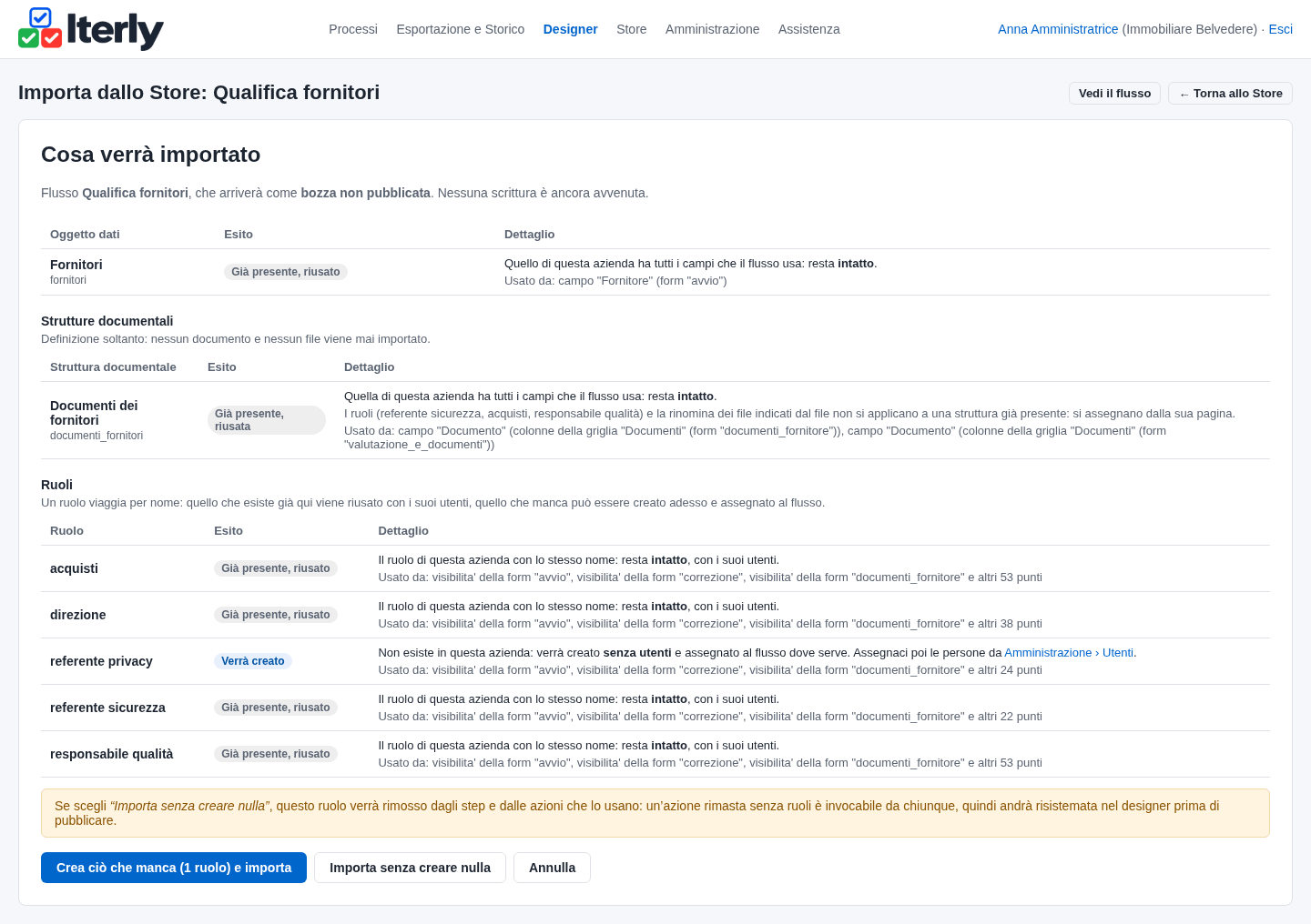Follow the Amministrazione › Utenti link

1069,653
